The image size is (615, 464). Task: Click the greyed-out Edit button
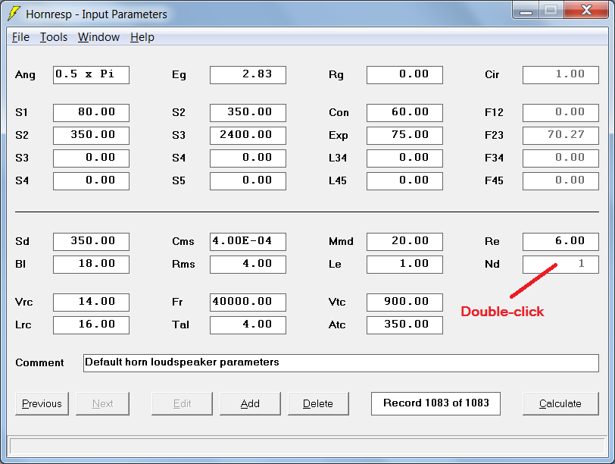point(182,403)
